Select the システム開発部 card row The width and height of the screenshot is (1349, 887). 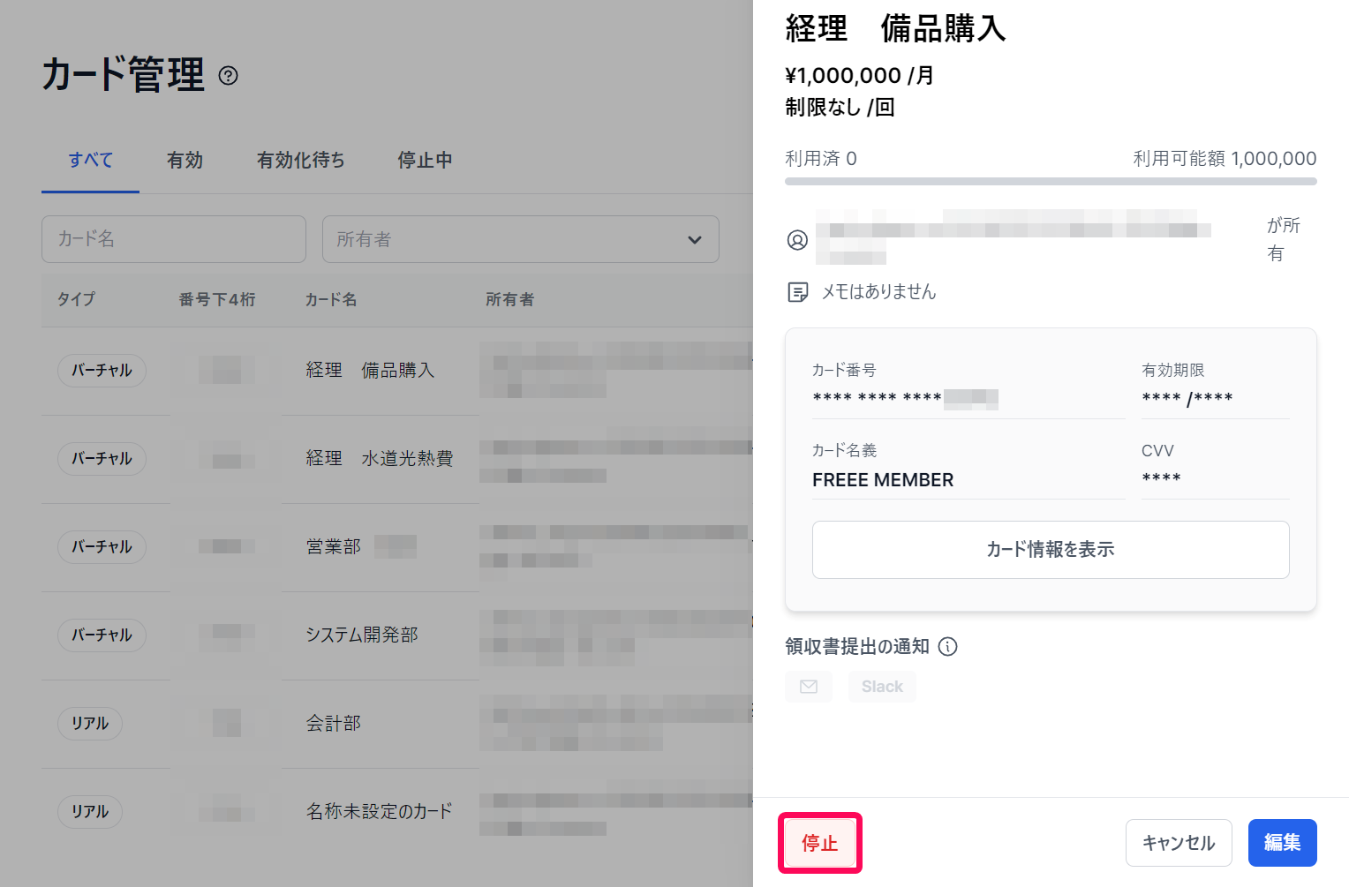tap(397, 635)
